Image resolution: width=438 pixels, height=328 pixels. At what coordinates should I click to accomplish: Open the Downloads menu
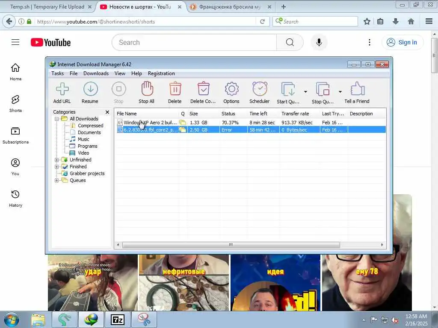(96, 73)
